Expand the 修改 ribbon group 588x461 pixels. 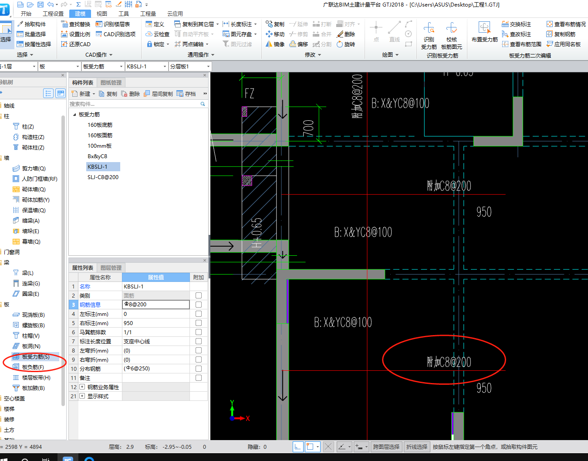[x=313, y=55]
